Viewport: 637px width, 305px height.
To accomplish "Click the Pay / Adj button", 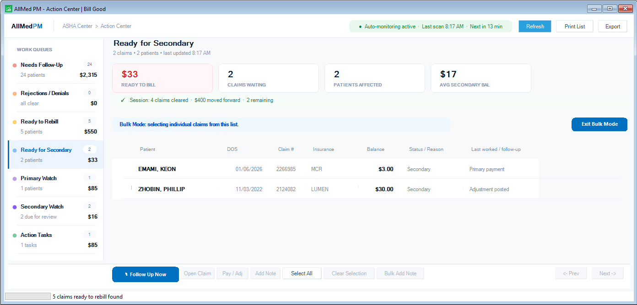I will (232, 273).
